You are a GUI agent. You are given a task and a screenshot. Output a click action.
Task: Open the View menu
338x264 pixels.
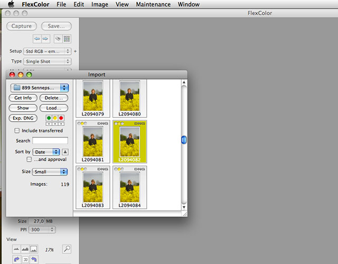click(122, 4)
